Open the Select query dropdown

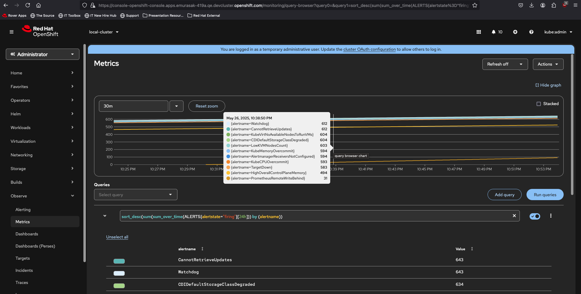pyautogui.click(x=135, y=195)
